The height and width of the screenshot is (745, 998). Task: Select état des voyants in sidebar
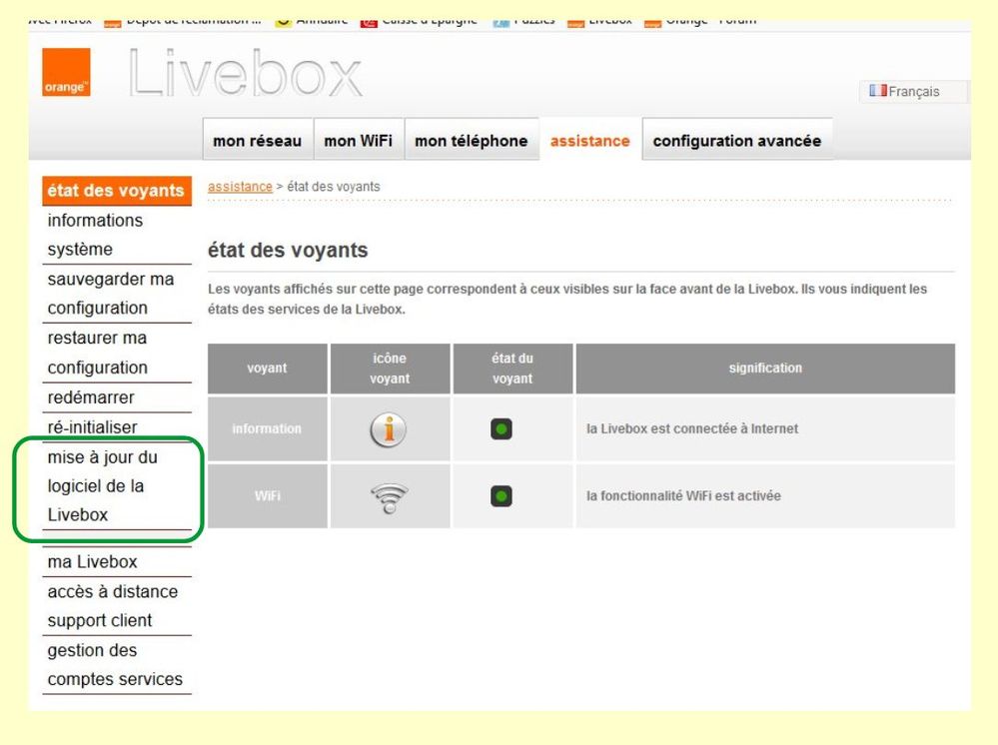117,190
